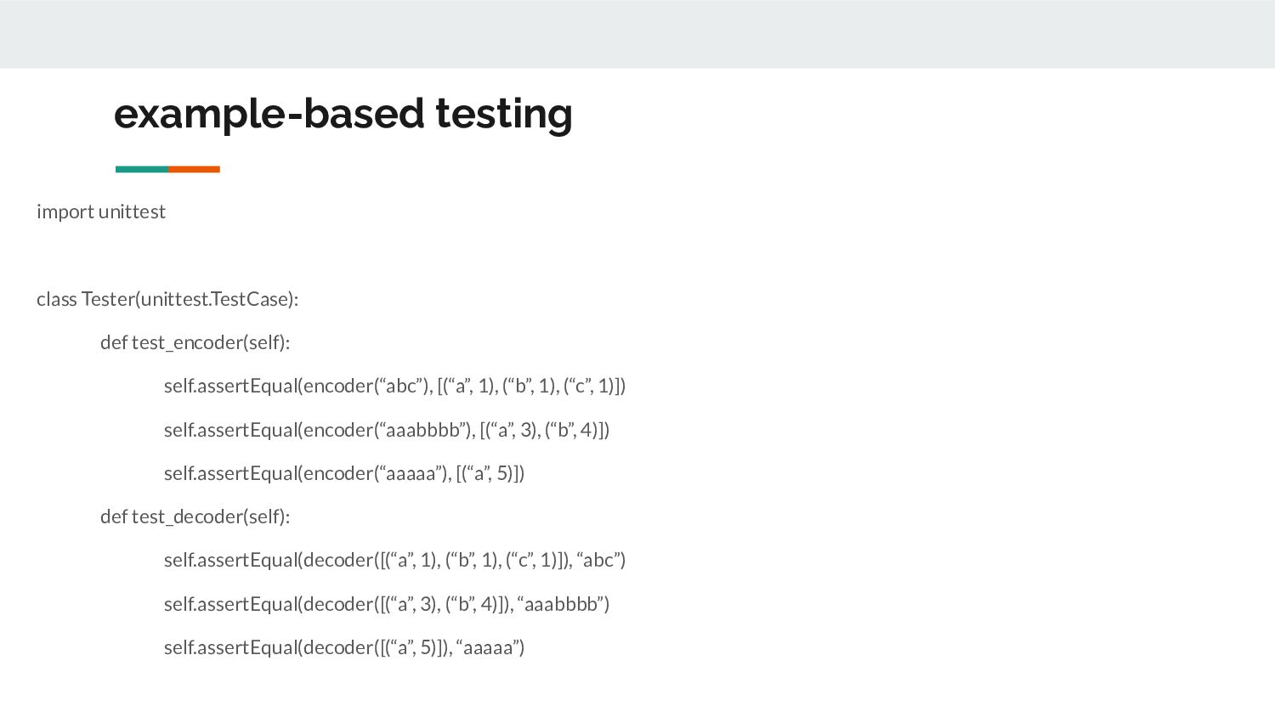This screenshot has width=1275, height=717.
Task: Click the teal segment of the title underline
Action: pyautogui.click(x=142, y=169)
